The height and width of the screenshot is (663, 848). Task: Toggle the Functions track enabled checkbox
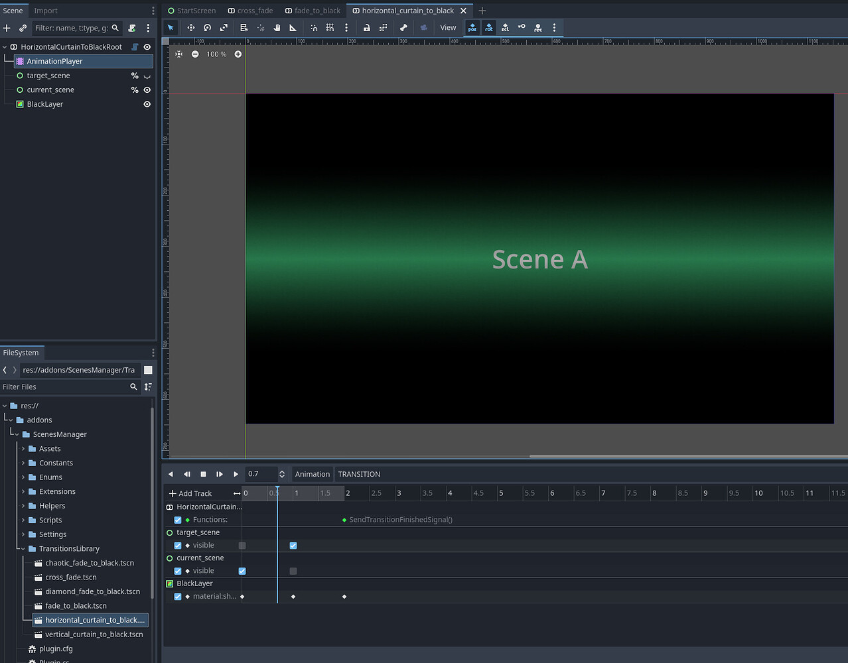[x=177, y=520]
